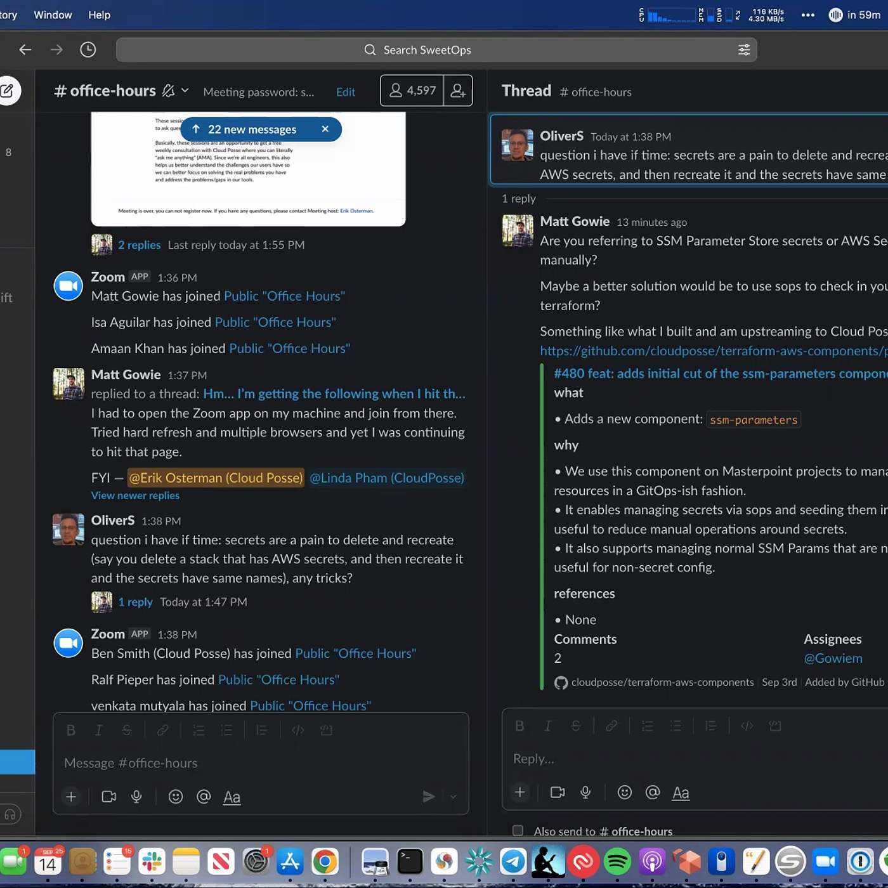Insert code block in channel composer
Screen dimensions: 888x888
(x=327, y=730)
